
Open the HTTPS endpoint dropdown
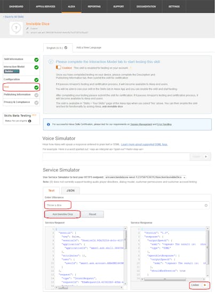click(145, 177)
